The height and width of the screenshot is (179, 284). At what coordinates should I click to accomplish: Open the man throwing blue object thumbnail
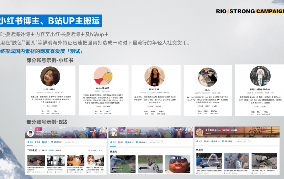click(123, 164)
